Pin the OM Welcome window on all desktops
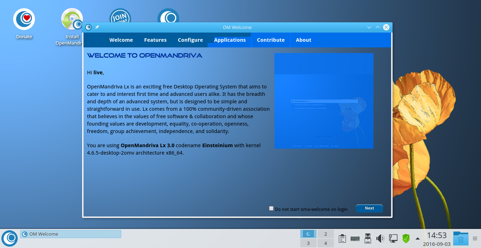This screenshot has height=248, width=481. coord(97,27)
